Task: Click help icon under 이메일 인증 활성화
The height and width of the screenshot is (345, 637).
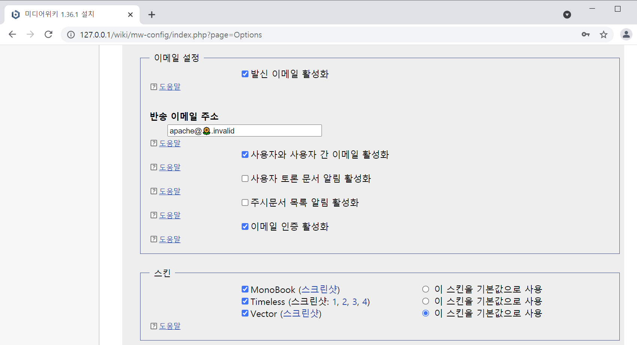Action: pos(154,239)
